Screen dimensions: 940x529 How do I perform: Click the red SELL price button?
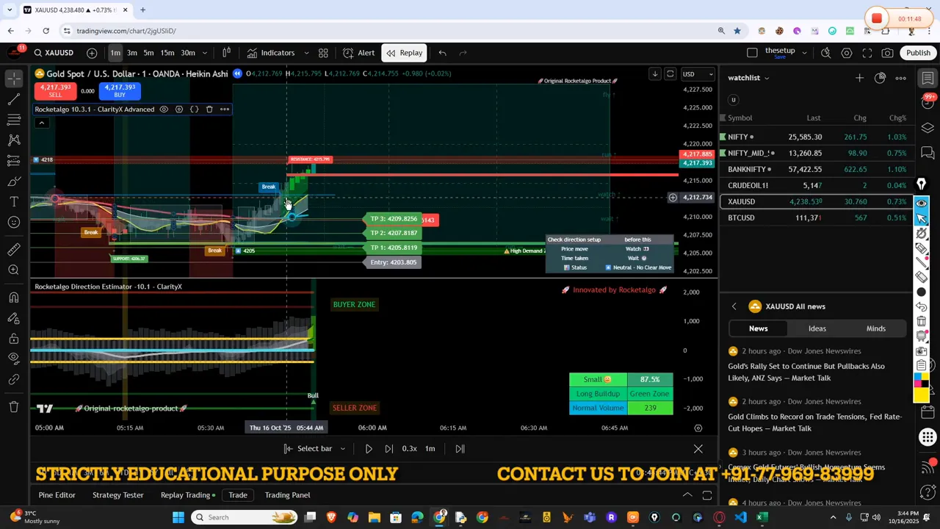pyautogui.click(x=55, y=91)
